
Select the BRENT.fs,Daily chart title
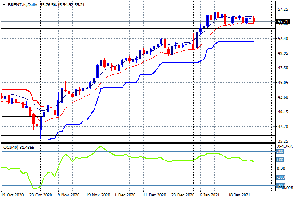click(23, 5)
